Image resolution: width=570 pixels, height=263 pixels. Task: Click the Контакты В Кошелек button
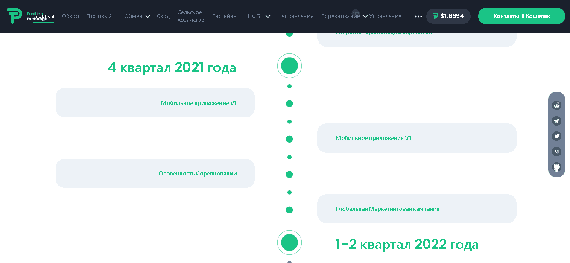tap(521, 16)
